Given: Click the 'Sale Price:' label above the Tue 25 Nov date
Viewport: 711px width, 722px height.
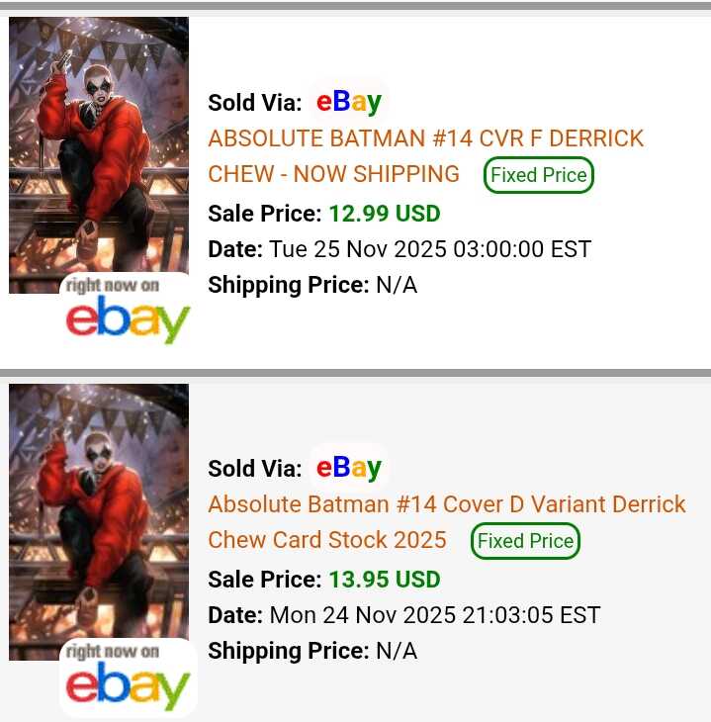Looking at the screenshot, I should point(264,214).
